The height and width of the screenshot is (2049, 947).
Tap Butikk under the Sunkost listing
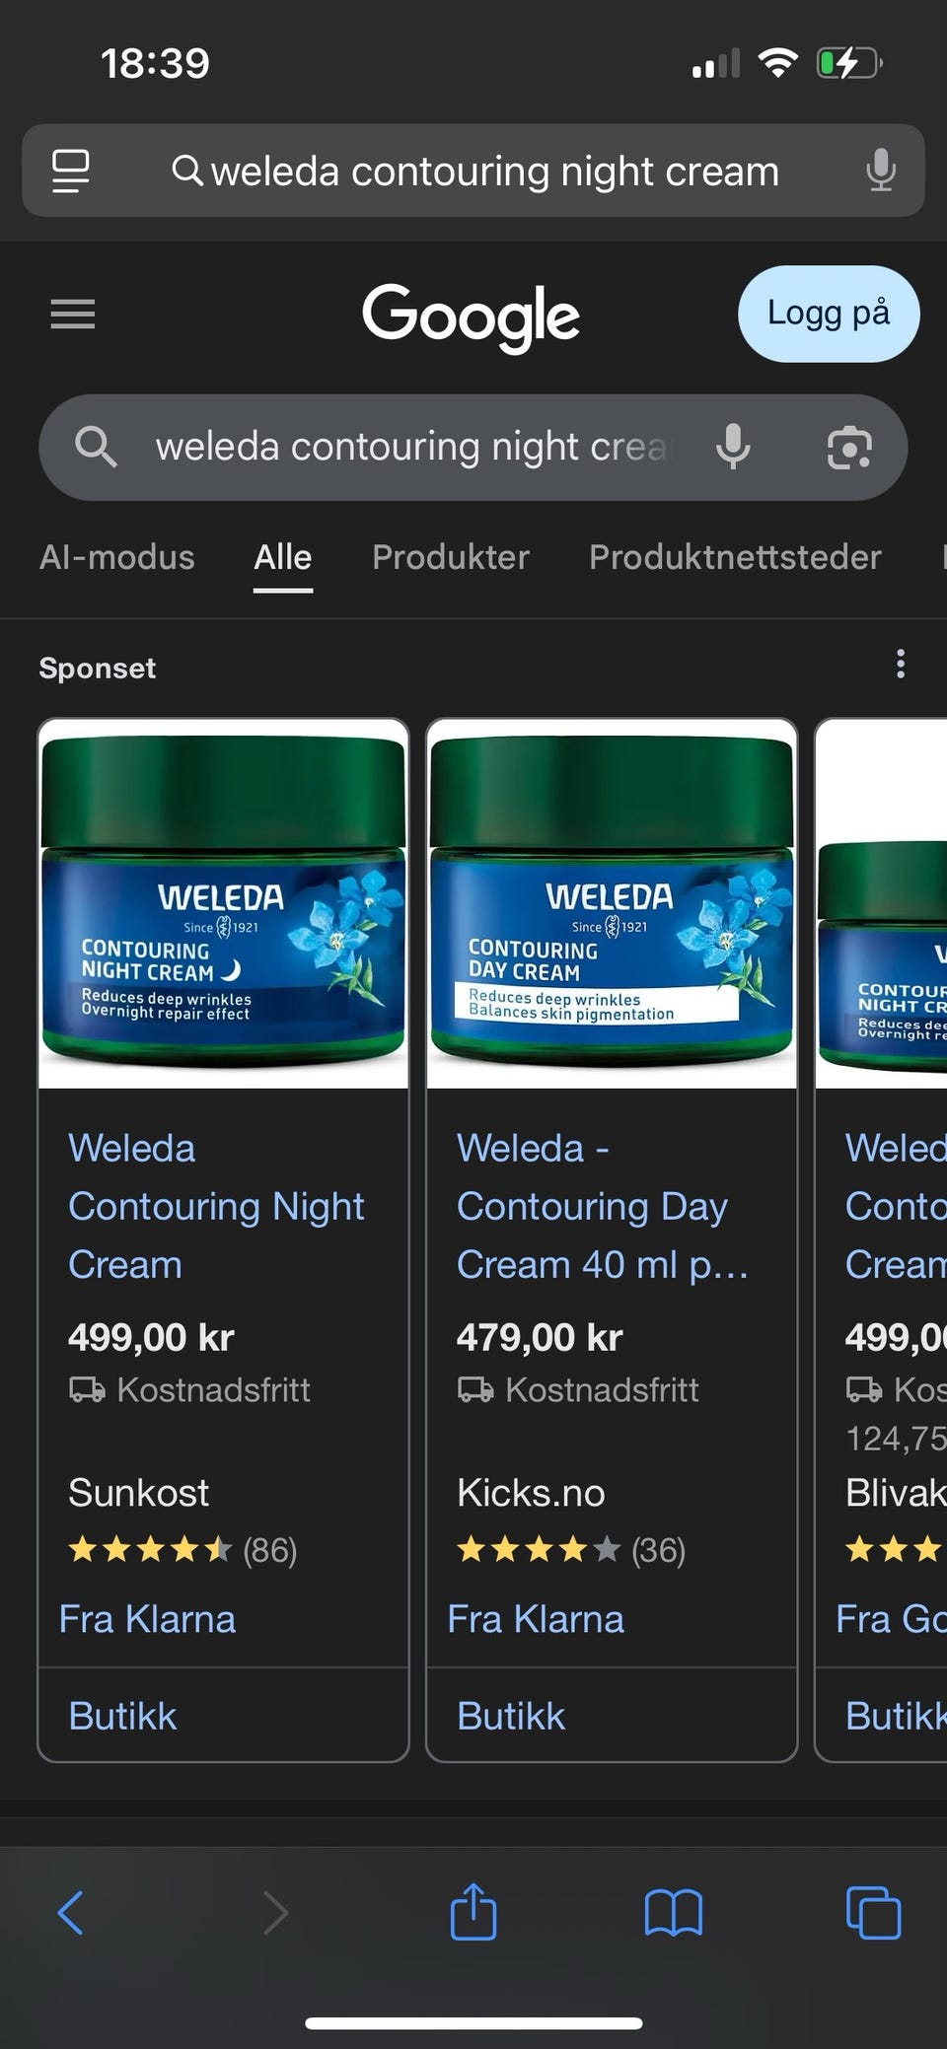[122, 1716]
